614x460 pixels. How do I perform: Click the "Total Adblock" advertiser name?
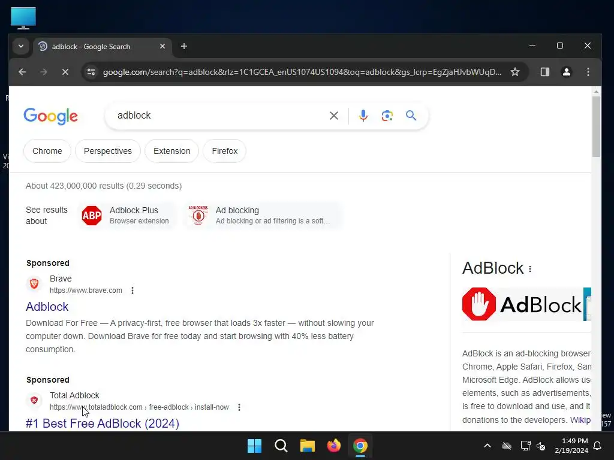click(x=74, y=395)
